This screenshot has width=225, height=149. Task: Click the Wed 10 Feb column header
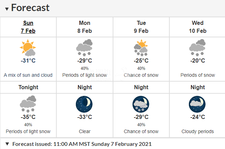198,27
